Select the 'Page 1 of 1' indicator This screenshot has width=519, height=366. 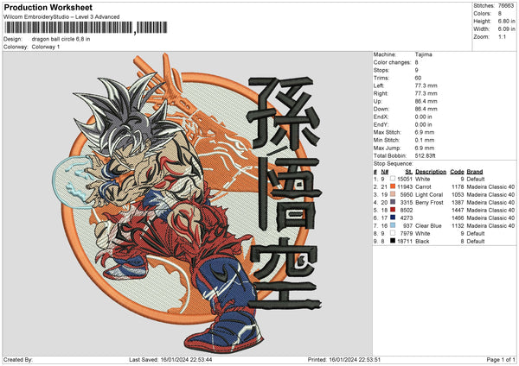[x=501, y=359]
